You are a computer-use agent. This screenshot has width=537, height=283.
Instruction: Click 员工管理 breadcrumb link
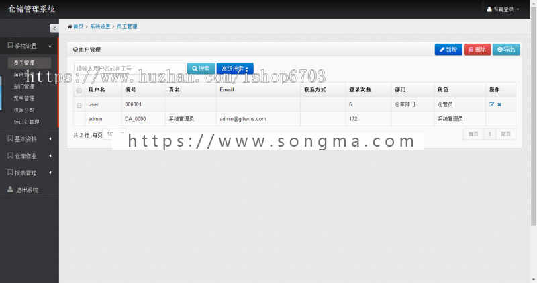[x=127, y=26]
